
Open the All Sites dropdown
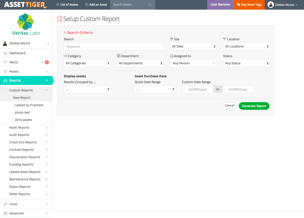(x=193, y=46)
